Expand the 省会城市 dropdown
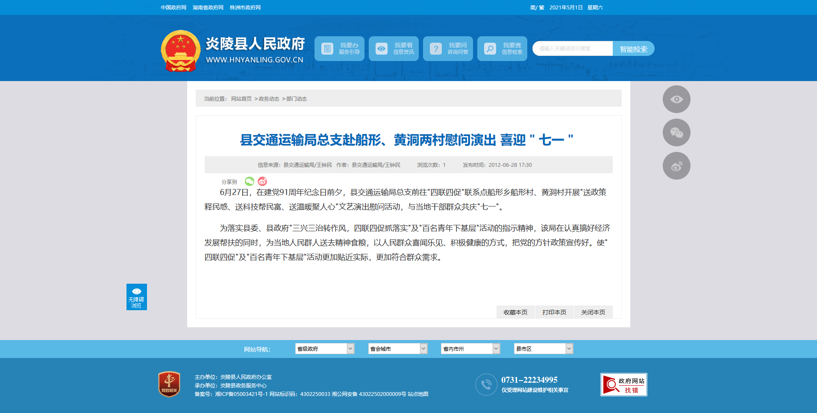This screenshot has width=817, height=413. (x=398, y=349)
